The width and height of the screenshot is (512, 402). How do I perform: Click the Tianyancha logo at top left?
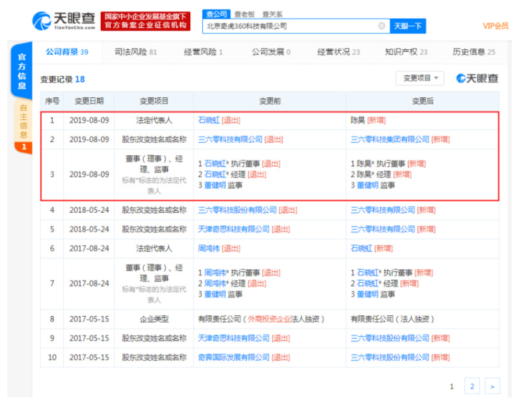click(x=63, y=21)
